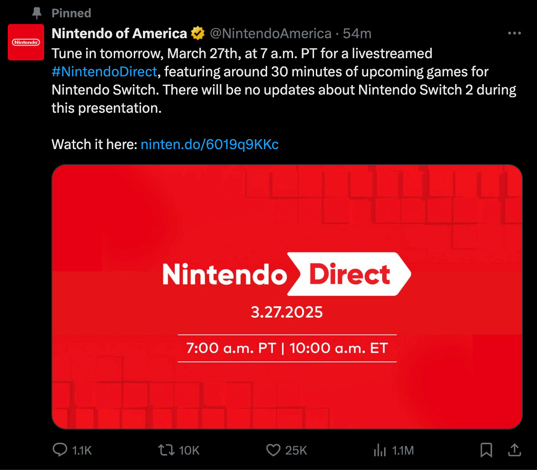This screenshot has height=470, width=537.
Task: Share the tweet via the share icon
Action: point(514,450)
